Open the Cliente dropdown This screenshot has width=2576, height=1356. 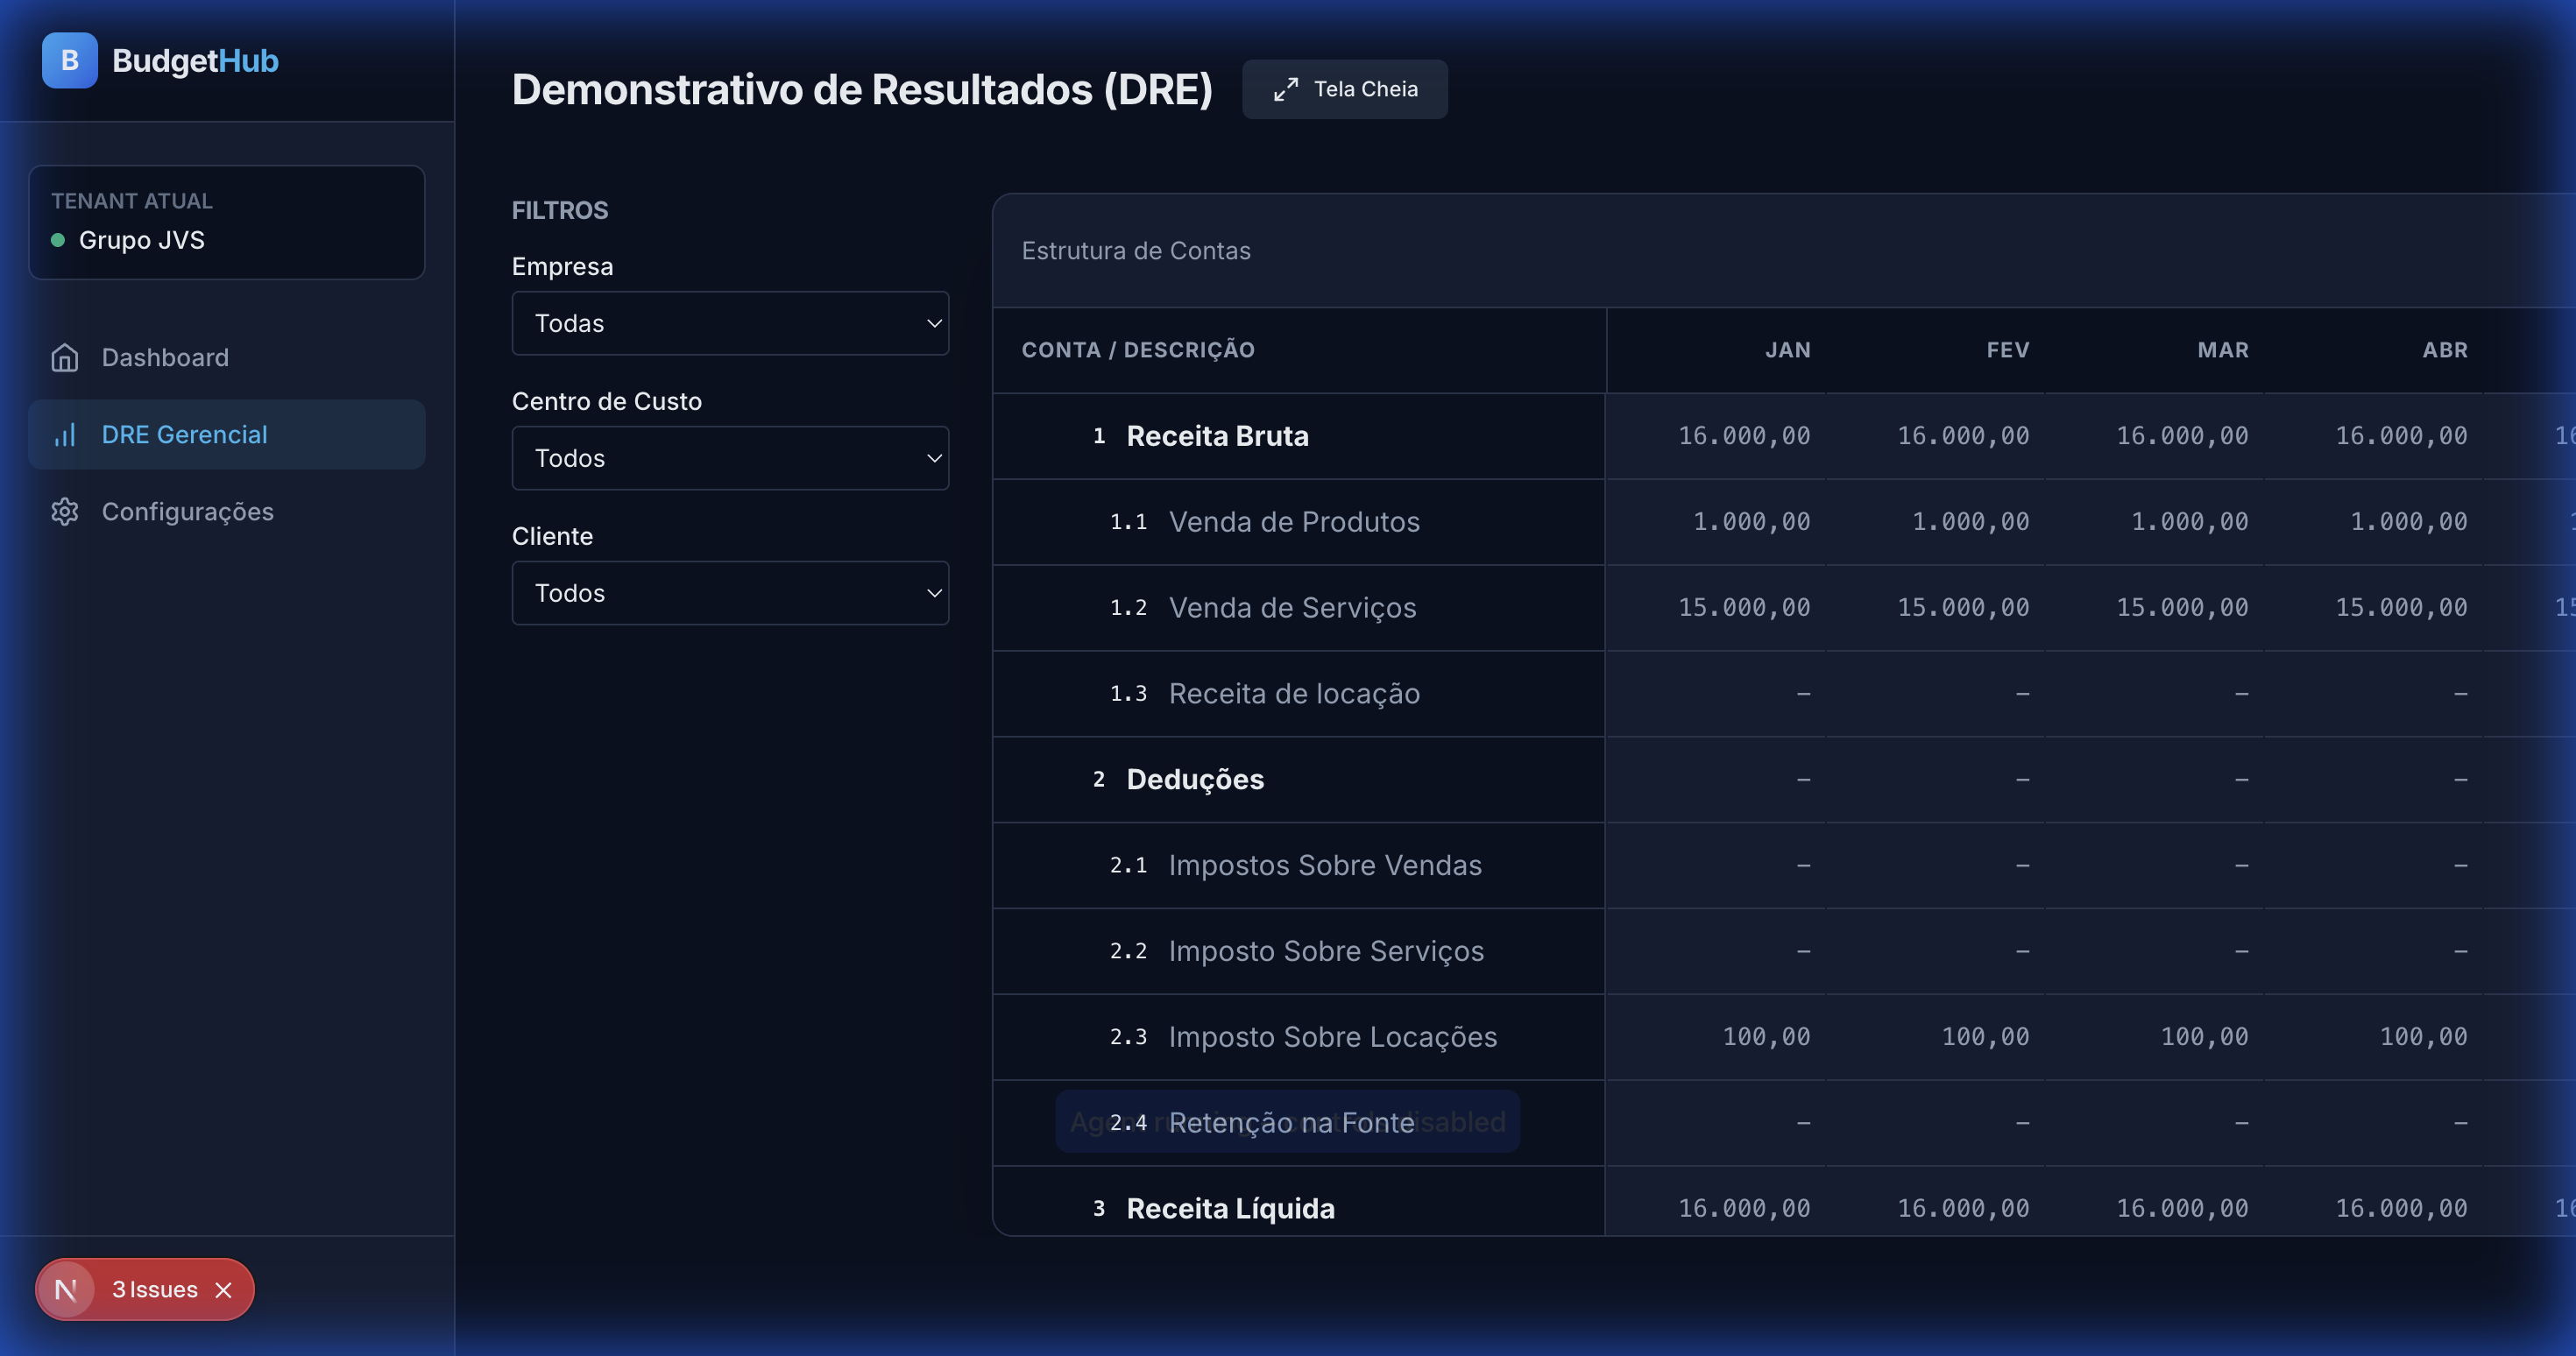coord(730,593)
